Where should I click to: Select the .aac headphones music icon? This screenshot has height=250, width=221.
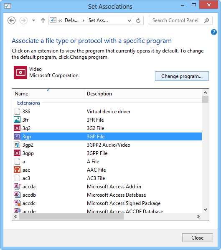17,170
